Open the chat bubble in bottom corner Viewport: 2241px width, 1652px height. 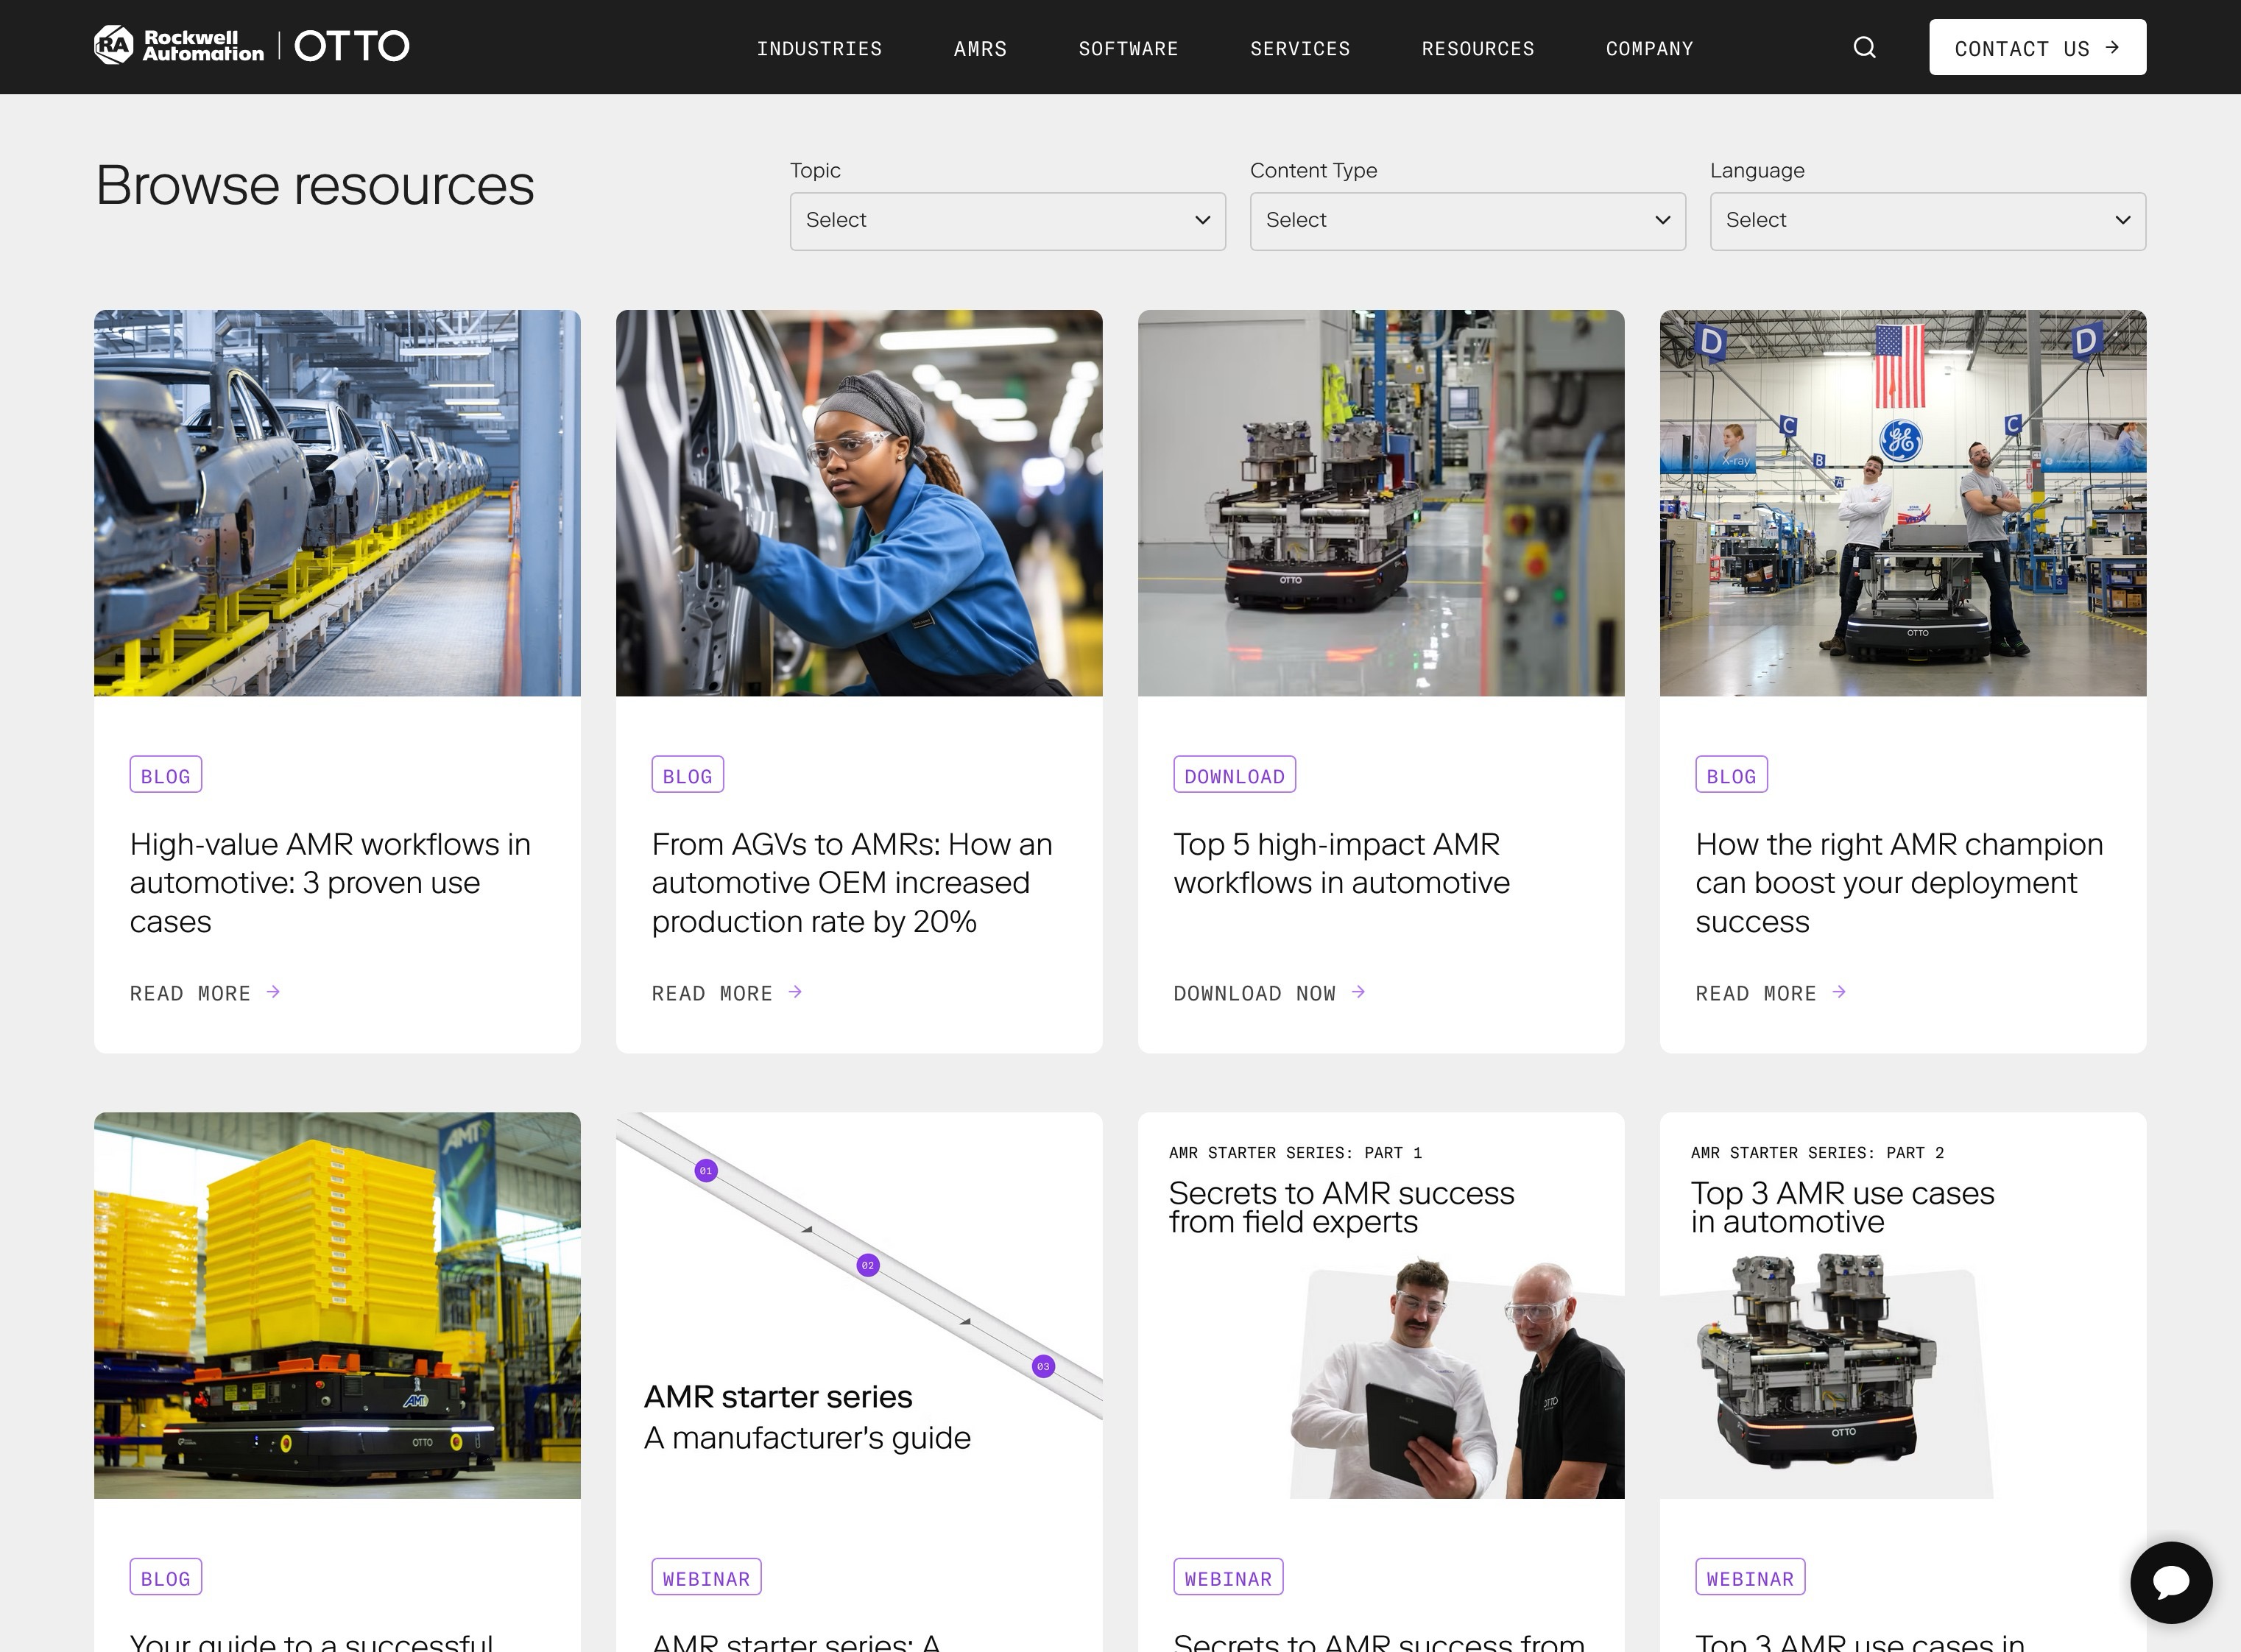tap(2170, 1583)
